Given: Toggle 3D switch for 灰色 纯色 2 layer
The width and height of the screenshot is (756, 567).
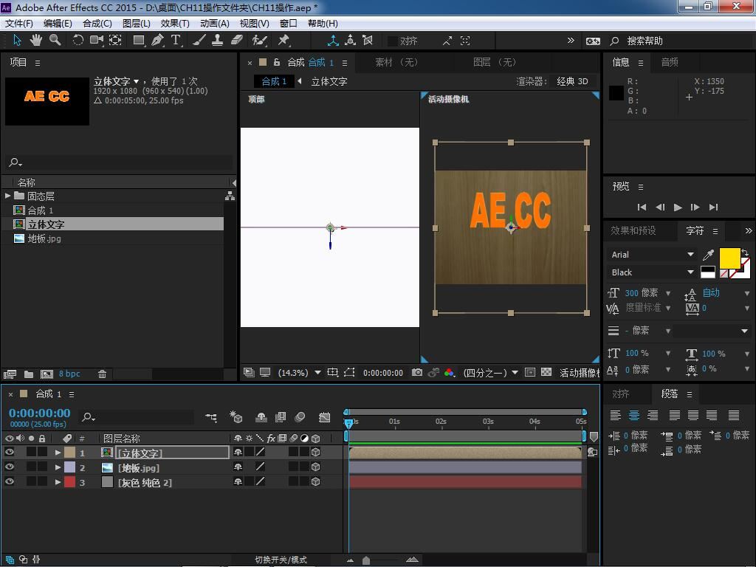Looking at the screenshot, I should click(316, 481).
